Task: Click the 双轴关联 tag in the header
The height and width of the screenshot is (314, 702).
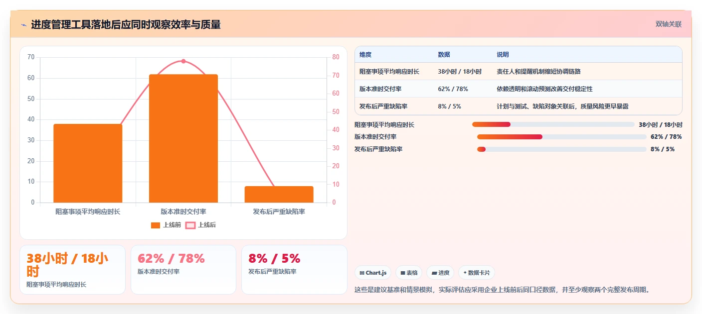Action: click(668, 24)
